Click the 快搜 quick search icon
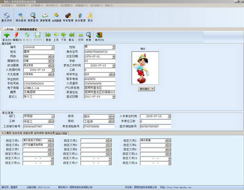 (88, 37)
